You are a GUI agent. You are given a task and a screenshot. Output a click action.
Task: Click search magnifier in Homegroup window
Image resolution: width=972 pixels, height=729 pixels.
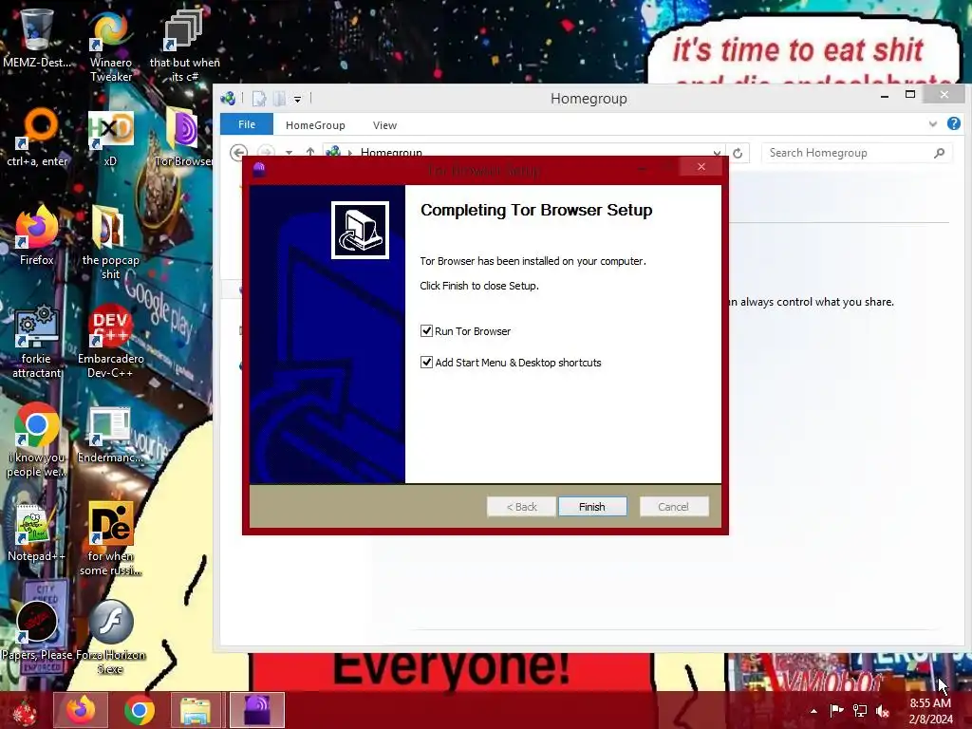(940, 153)
